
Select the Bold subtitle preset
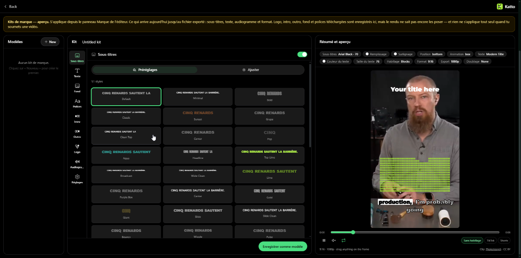pyautogui.click(x=269, y=97)
